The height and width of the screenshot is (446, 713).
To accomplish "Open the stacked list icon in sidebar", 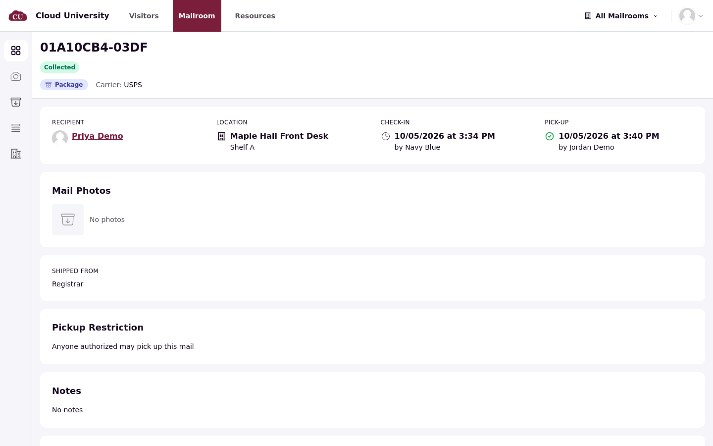I will (x=16, y=128).
